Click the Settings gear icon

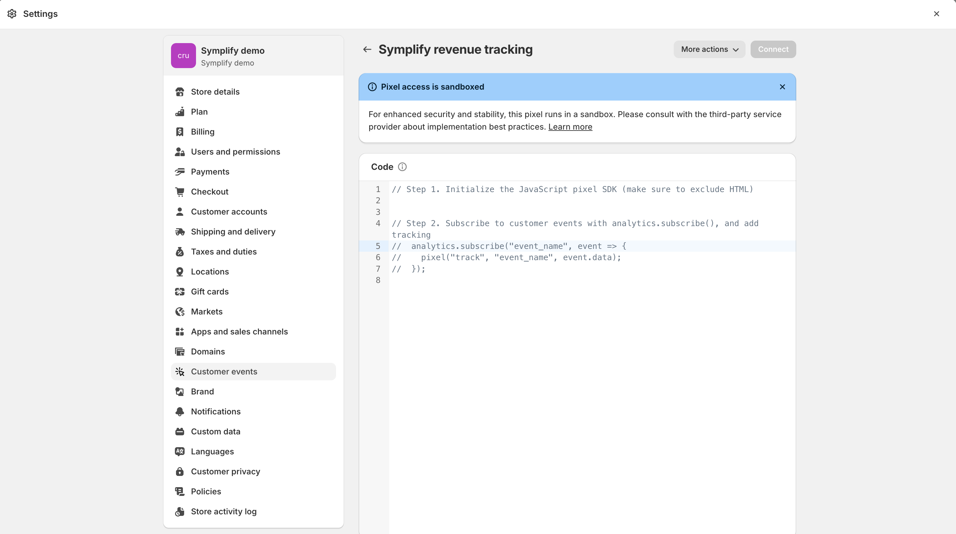(12, 14)
